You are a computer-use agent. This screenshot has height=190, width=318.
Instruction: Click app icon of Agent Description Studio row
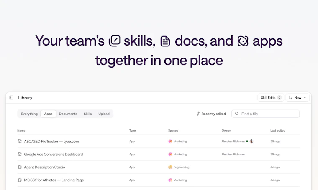click(x=20, y=167)
